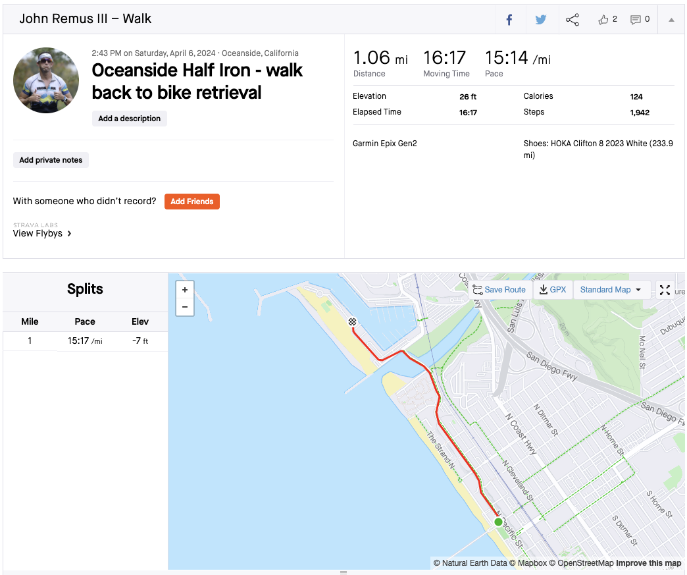Share activity on Twitter
Image resolution: width=687 pixels, height=575 pixels.
541,20
